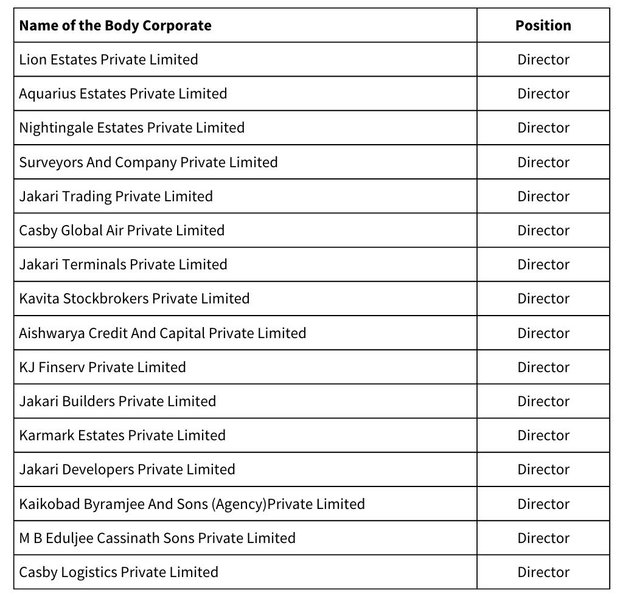This screenshot has width=623, height=602.
Task: Click the 'Position' column header
Action: point(543,26)
